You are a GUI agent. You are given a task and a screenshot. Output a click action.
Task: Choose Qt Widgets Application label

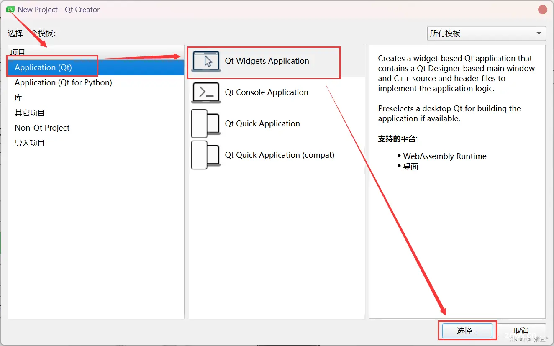pyautogui.click(x=267, y=61)
